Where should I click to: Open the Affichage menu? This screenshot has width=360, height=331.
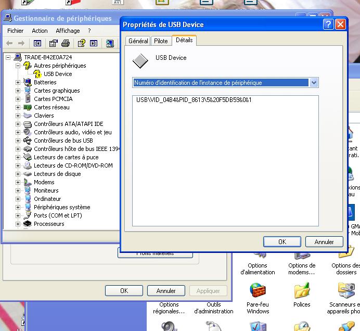[68, 31]
